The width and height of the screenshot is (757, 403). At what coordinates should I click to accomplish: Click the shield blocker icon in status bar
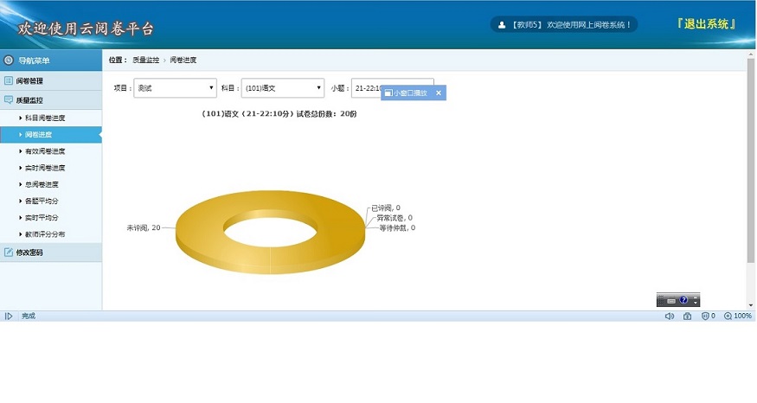tap(705, 317)
